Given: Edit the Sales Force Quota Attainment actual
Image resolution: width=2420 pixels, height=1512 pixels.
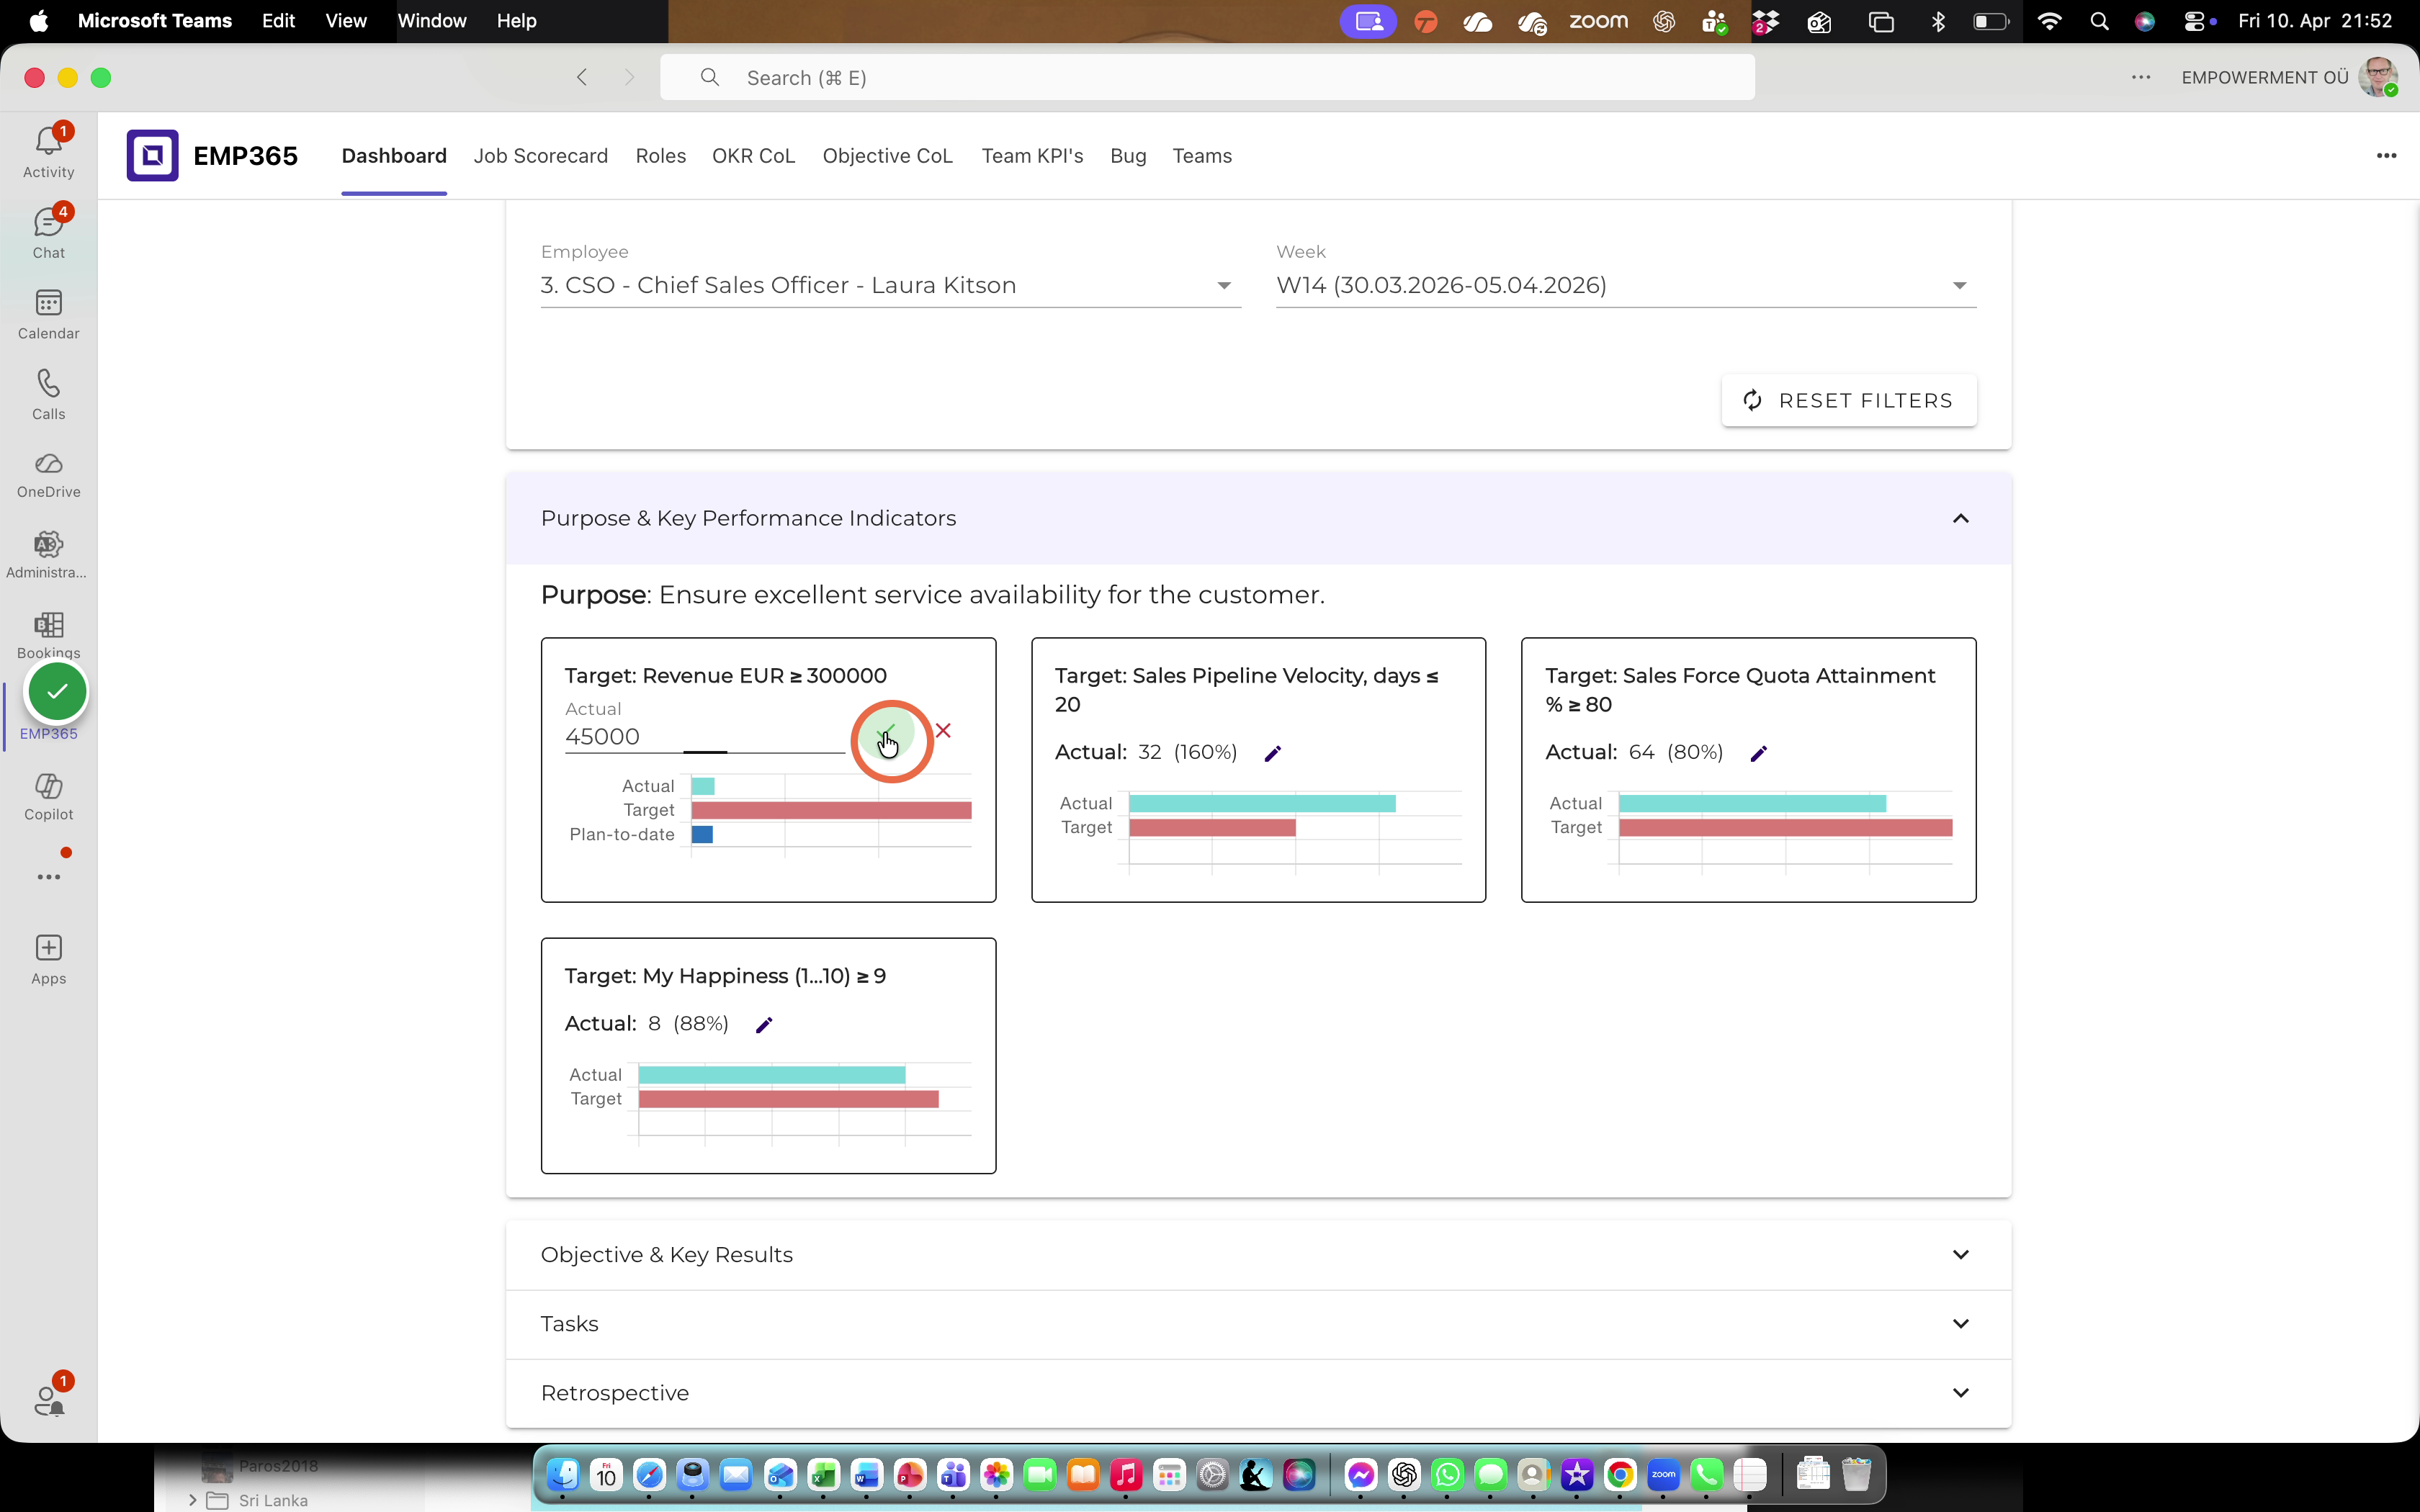Looking at the screenshot, I should click(1759, 753).
